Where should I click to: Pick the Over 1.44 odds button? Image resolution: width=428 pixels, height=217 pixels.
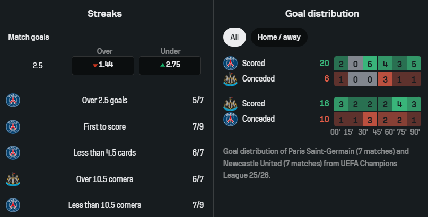(104, 65)
